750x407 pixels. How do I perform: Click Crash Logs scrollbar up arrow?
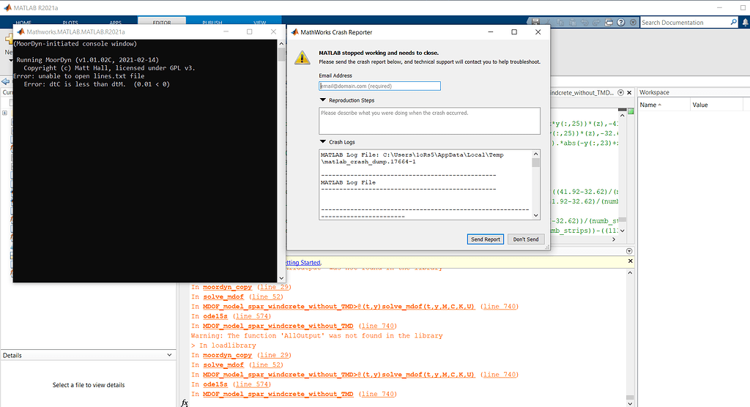coord(535,154)
